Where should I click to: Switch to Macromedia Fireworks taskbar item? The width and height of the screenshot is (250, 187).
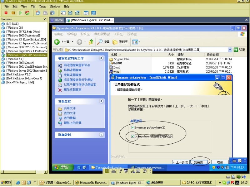[92, 183]
